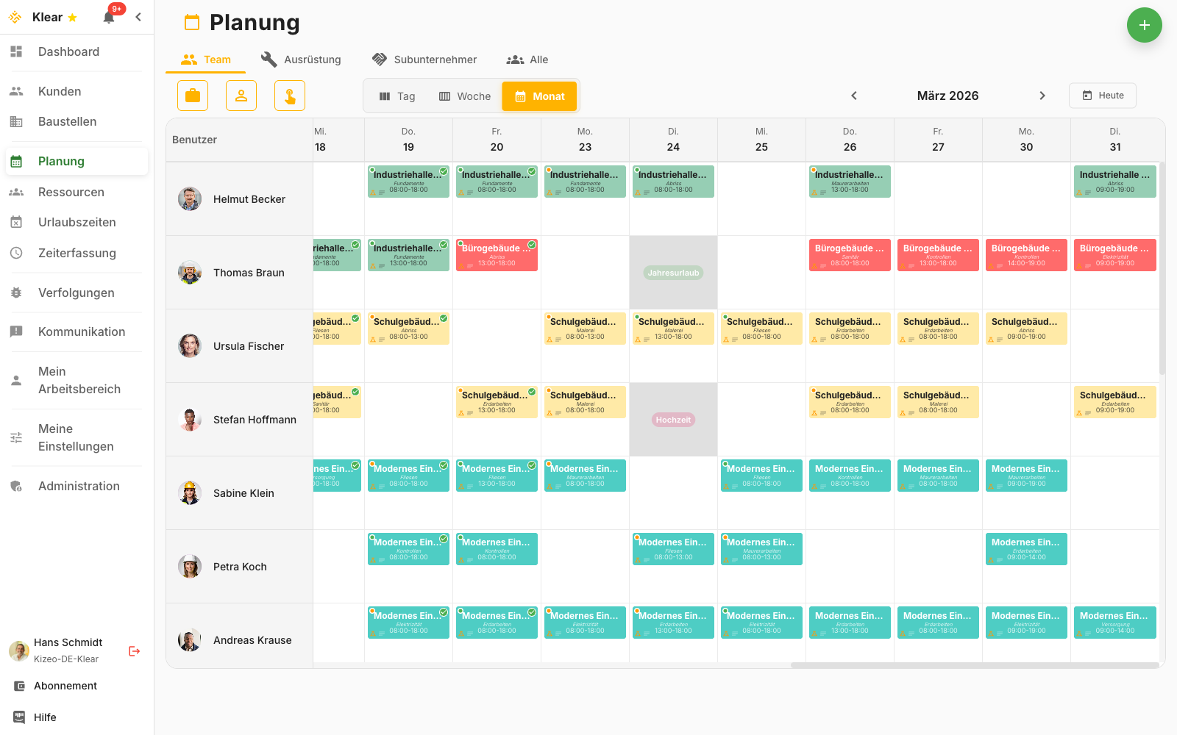Click the touch hand filter icon
This screenshot has width=1177, height=735.
pyautogui.click(x=290, y=96)
